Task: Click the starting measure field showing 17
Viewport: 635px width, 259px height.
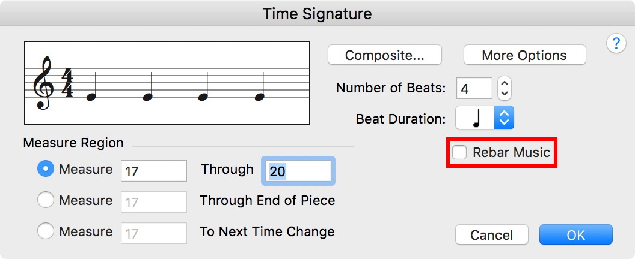Action: (x=154, y=171)
